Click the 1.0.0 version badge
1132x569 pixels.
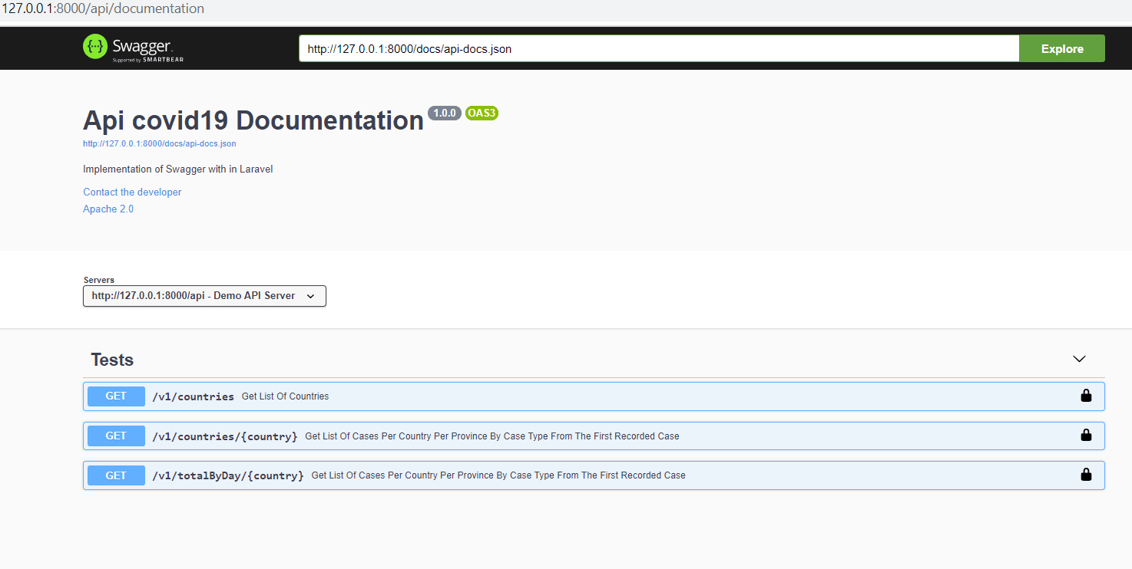444,113
